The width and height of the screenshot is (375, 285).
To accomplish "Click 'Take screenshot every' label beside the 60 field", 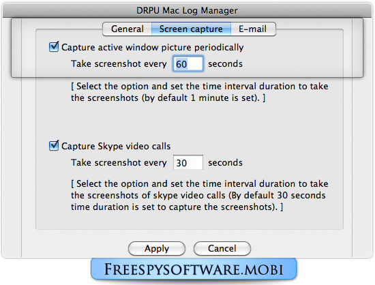I will click(119, 64).
